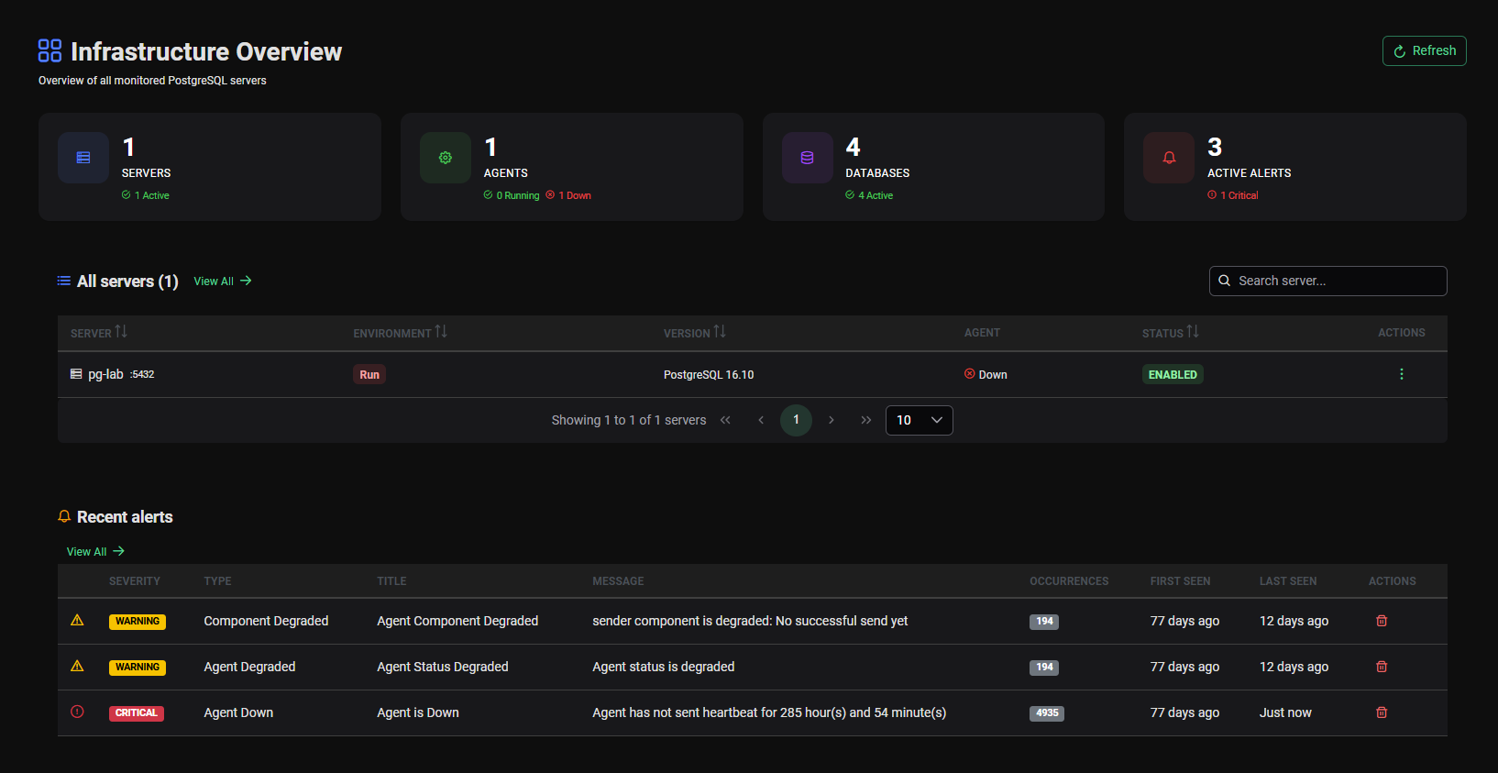Click the Infrastructure Overview grid icon
The image size is (1498, 773).
click(x=50, y=50)
